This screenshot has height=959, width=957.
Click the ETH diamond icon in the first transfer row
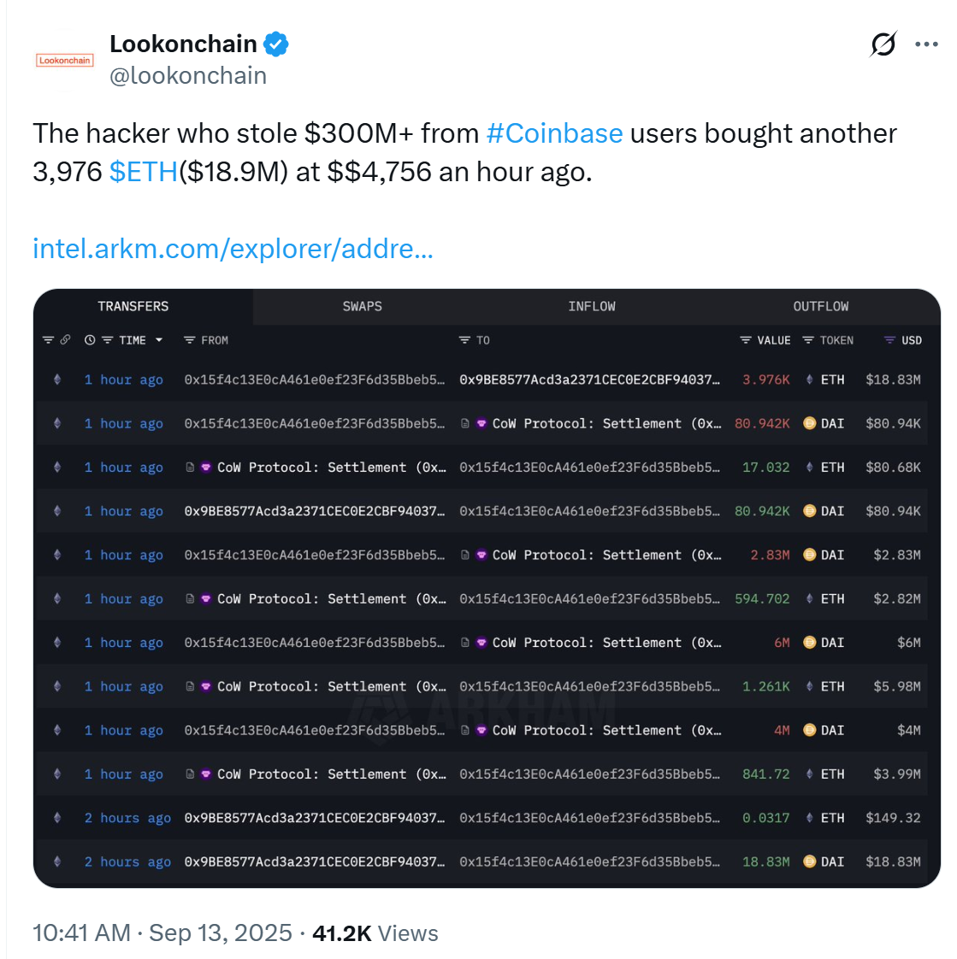(x=809, y=379)
